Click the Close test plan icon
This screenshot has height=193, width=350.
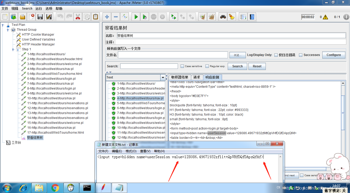(x=31, y=17)
